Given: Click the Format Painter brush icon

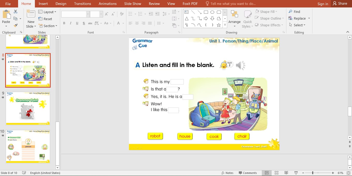Looking at the screenshot, I should point(16,25).
